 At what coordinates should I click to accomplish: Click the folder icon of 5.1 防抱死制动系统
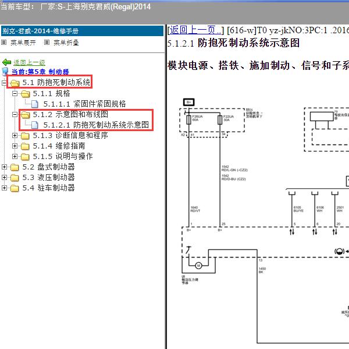(x=15, y=83)
